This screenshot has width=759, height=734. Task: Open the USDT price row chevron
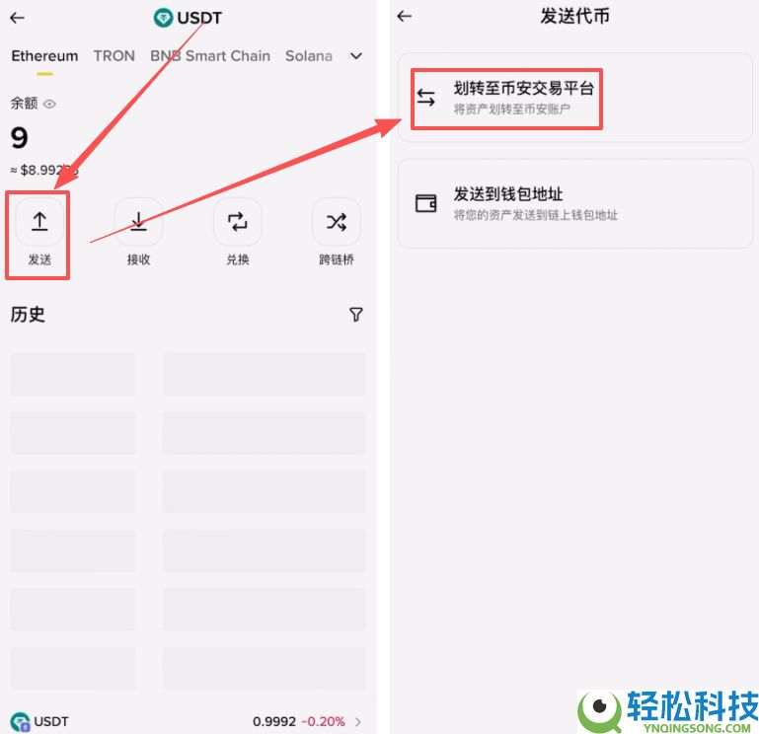358,722
